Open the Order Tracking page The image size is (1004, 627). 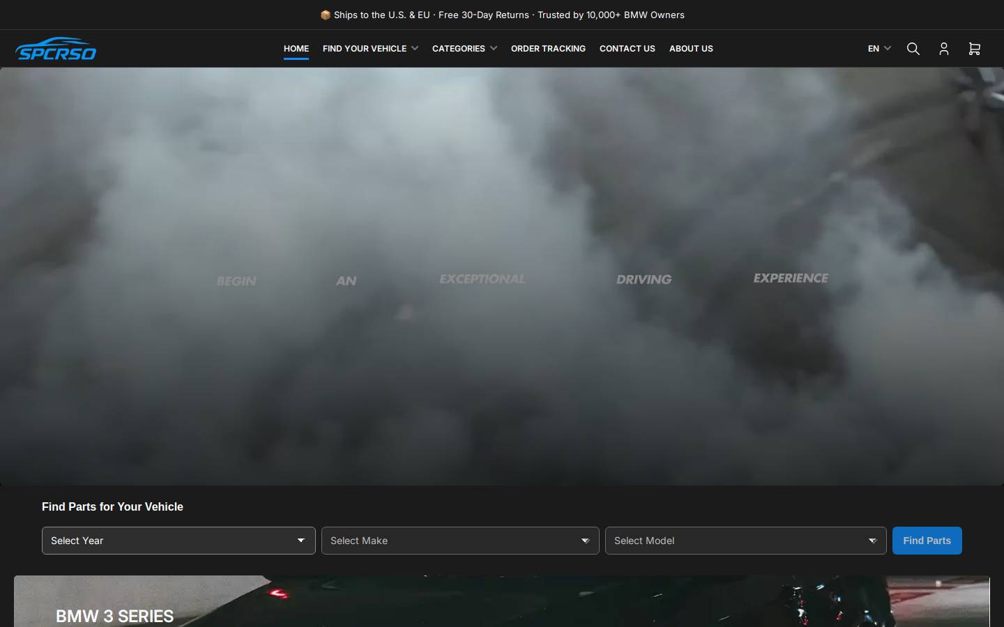tap(548, 49)
